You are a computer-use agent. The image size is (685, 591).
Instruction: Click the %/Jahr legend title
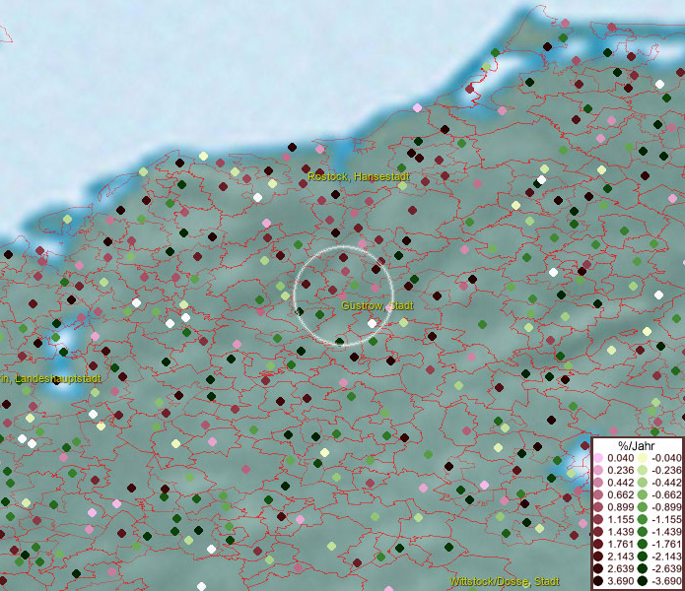636,445
